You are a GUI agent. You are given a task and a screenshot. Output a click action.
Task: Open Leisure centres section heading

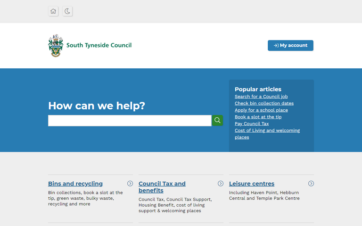pyautogui.click(x=252, y=184)
